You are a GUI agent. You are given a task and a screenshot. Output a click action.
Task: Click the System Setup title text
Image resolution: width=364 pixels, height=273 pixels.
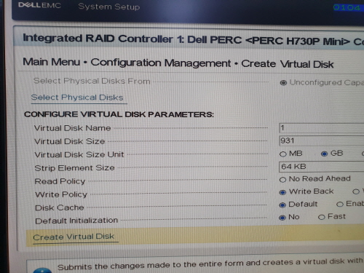pos(109,7)
